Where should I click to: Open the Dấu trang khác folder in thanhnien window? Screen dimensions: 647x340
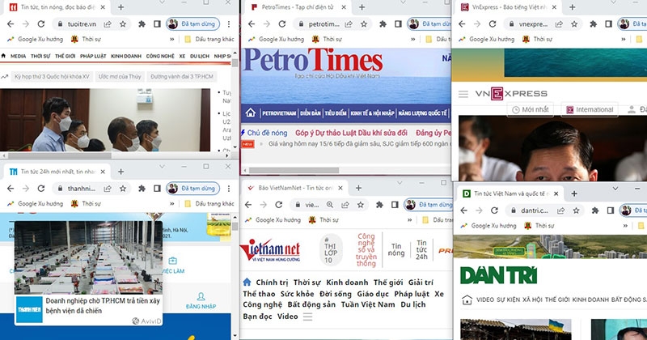pyautogui.click(x=209, y=204)
